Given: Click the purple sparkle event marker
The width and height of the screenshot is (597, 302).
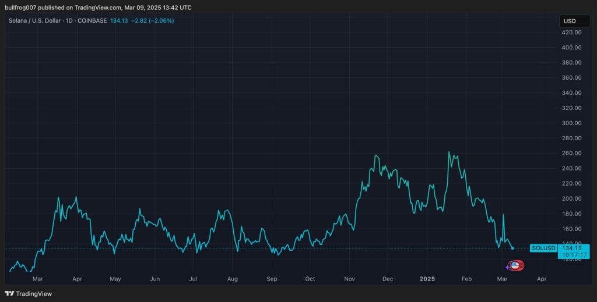Looking at the screenshot, I should point(507,268).
